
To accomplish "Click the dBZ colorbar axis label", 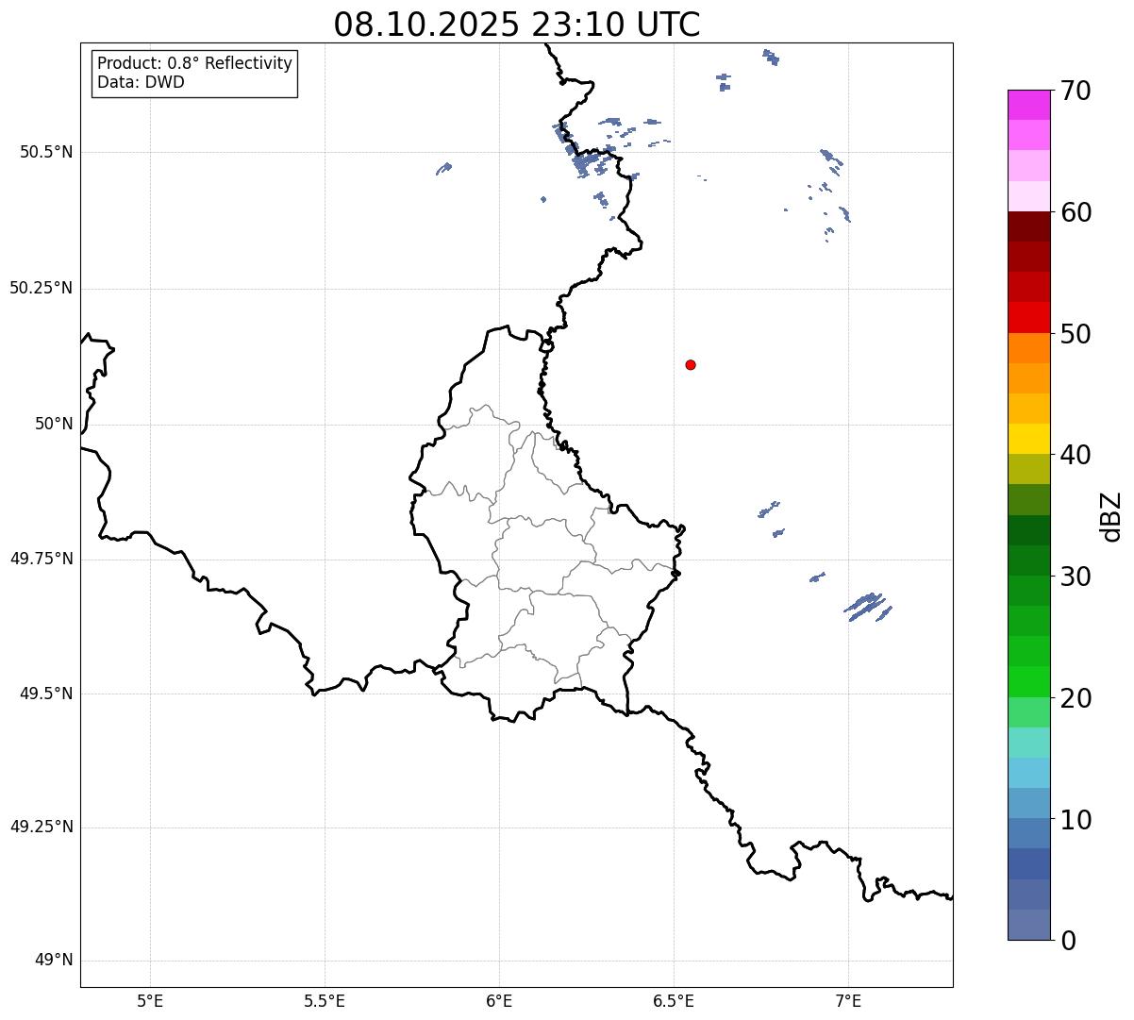I will (1111, 515).
